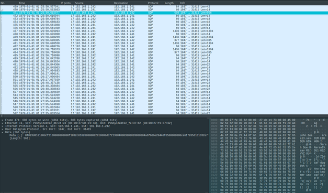Select packet 514 at time 01:27:05.503309

164,95
